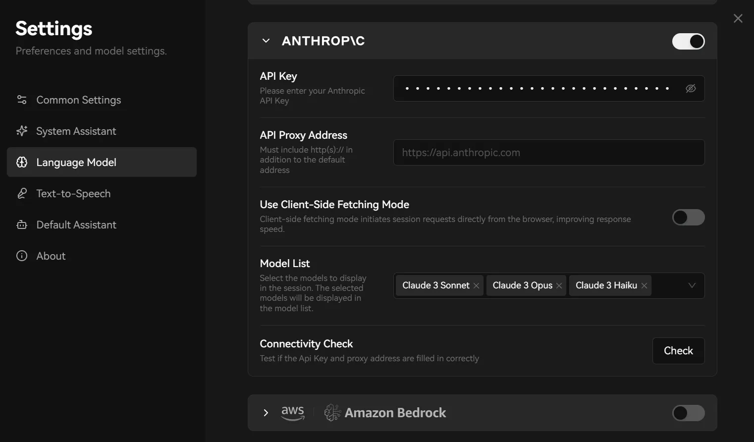
Task: Click the AWS logo next to Amazon Bedrock
Action: coord(292,412)
